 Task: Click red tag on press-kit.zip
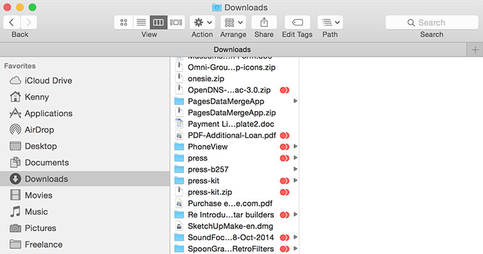pos(284,193)
